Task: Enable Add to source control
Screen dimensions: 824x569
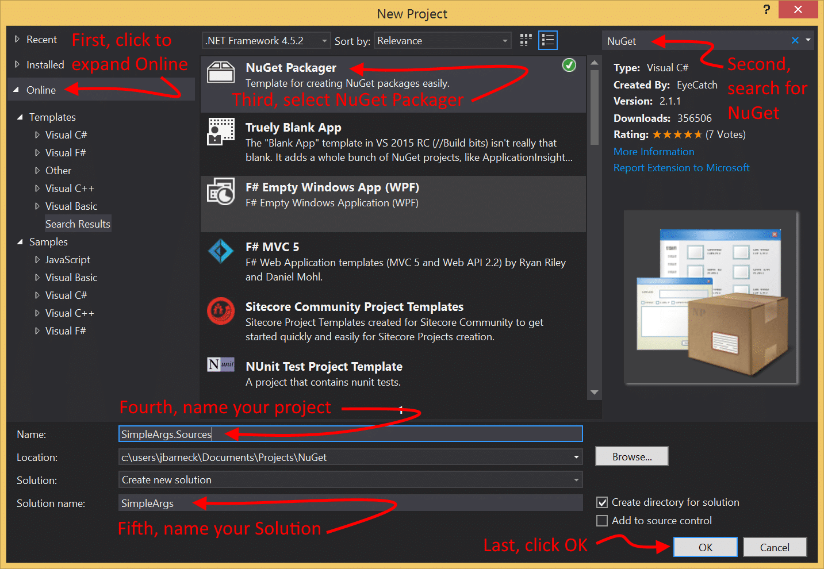Action: 602,521
